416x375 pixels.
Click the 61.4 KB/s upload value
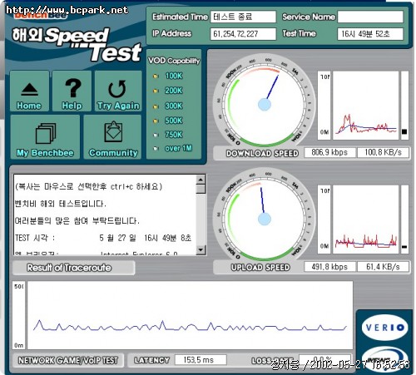point(383,267)
